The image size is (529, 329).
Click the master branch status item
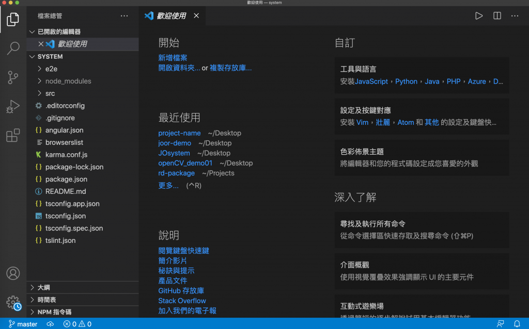click(23, 324)
